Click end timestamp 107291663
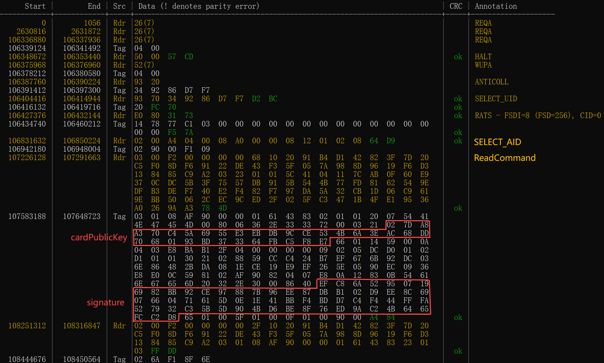The width and height of the screenshot is (604, 363). tap(82, 158)
